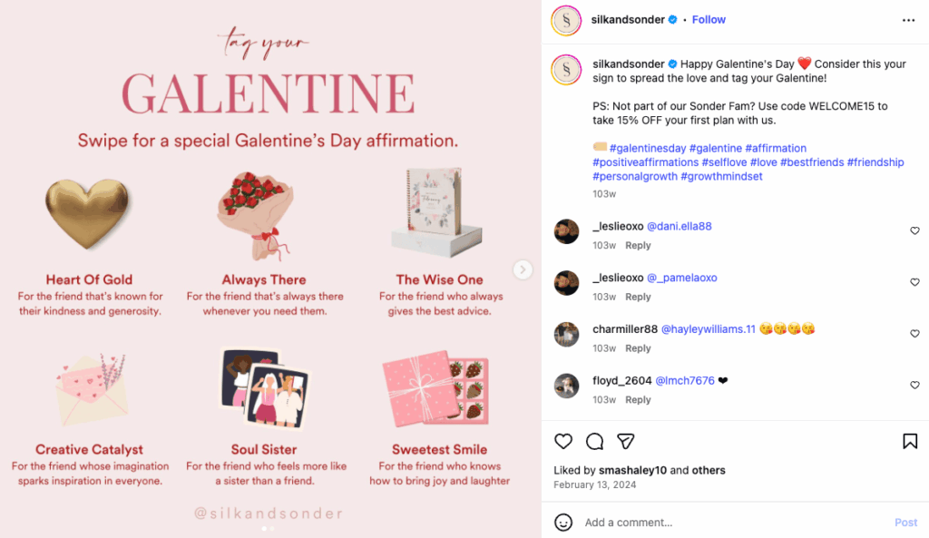The height and width of the screenshot is (538, 929).
Task: Open comments using the speech bubble icon
Action: 594,441
